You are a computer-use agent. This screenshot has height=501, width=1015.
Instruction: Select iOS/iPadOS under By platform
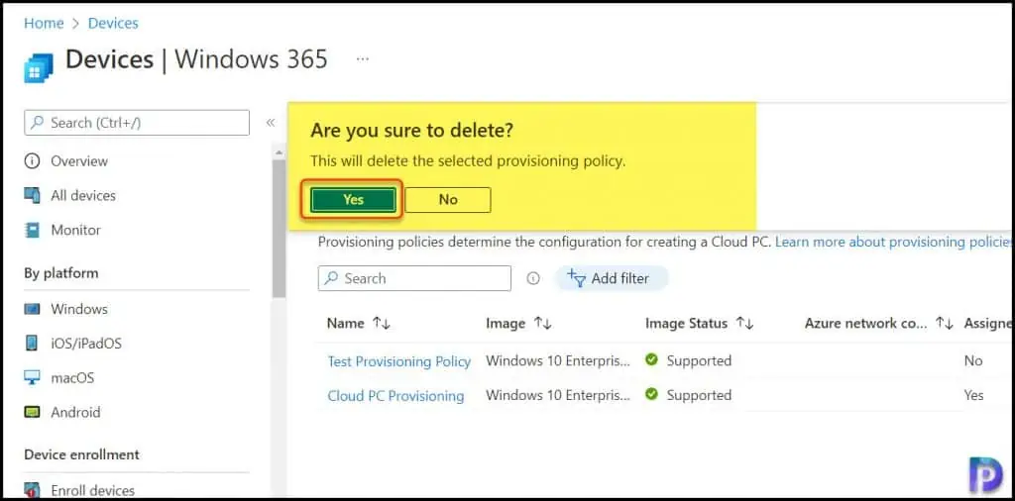click(86, 344)
